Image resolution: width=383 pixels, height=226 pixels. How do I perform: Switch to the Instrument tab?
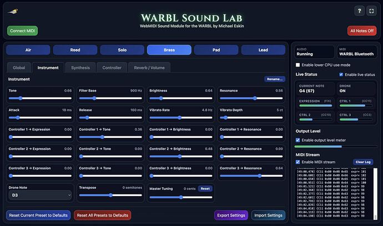point(48,68)
